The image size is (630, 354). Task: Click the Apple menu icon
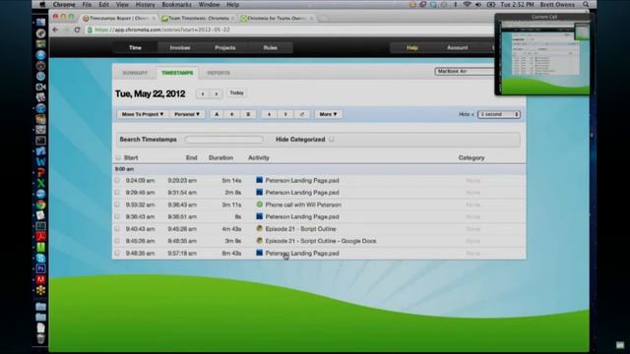click(41, 4)
